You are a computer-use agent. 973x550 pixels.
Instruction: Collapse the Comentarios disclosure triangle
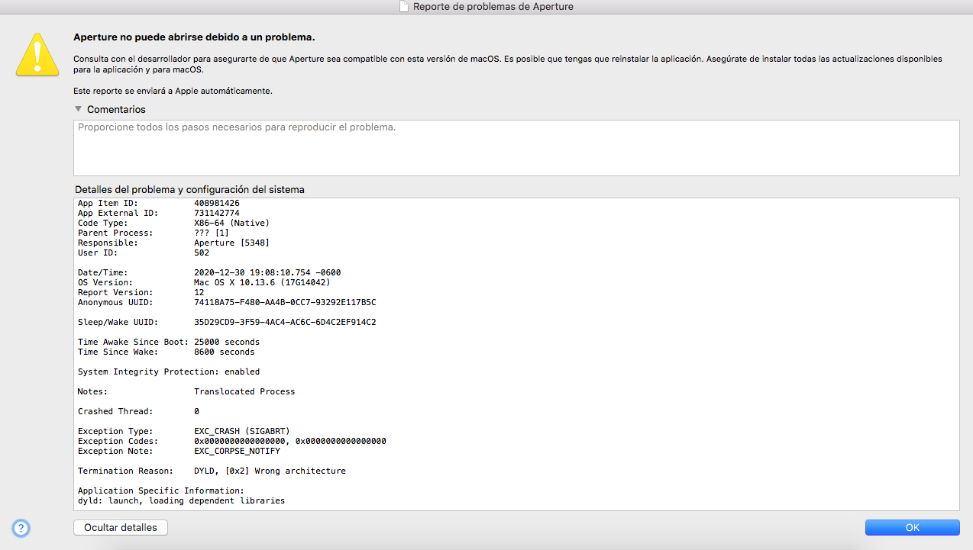point(78,109)
